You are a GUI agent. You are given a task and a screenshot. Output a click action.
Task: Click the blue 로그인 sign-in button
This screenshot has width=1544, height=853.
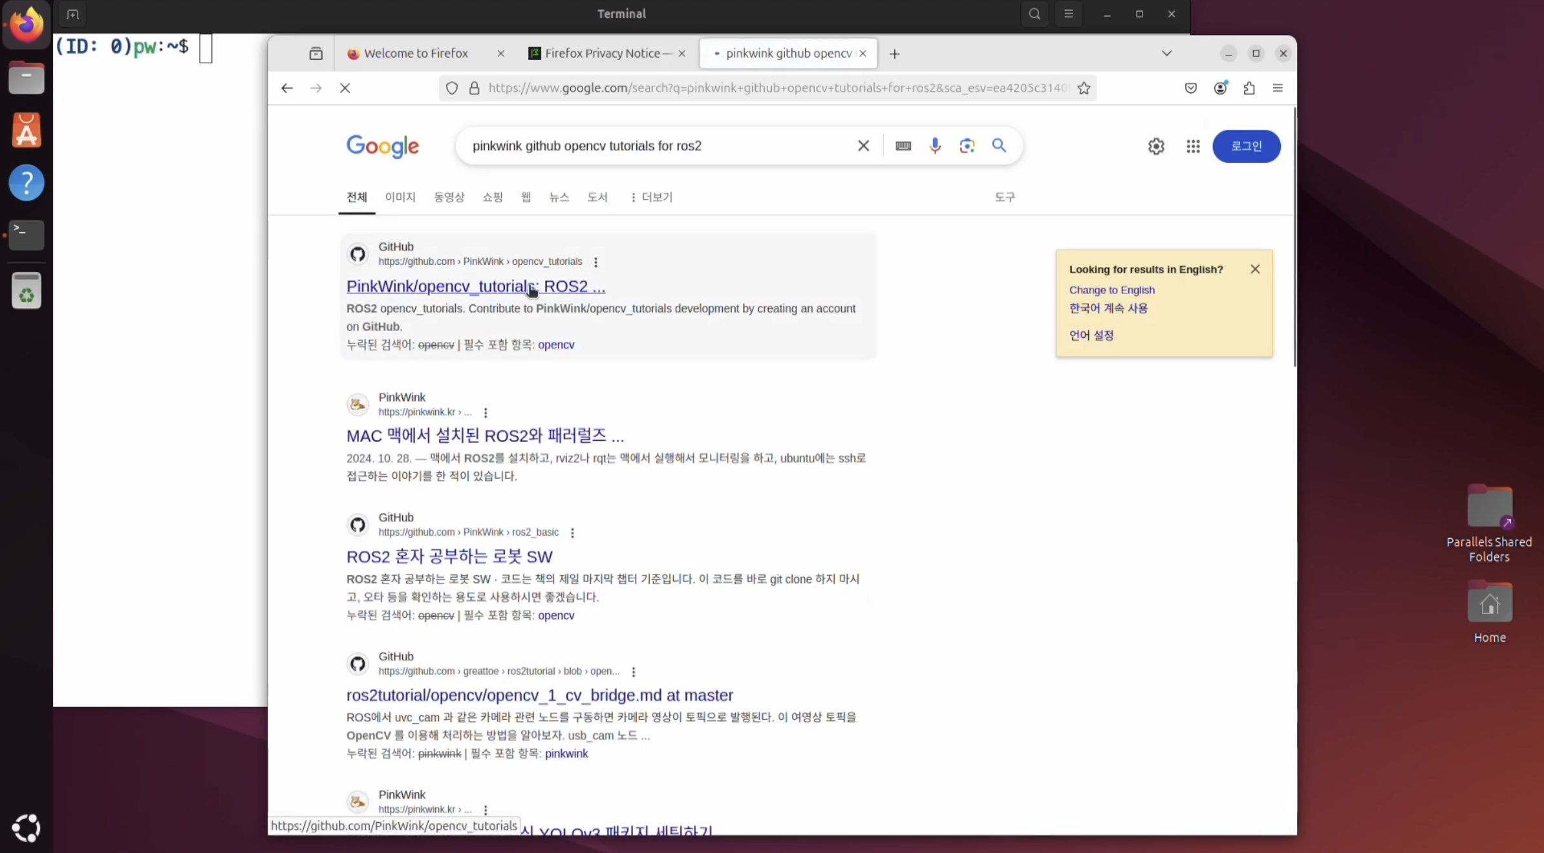point(1246,147)
